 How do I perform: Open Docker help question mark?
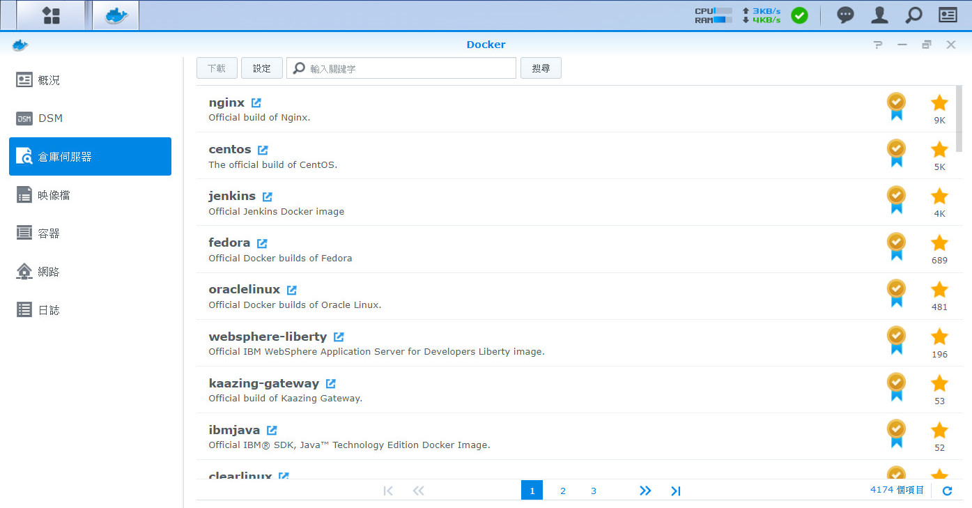point(878,45)
